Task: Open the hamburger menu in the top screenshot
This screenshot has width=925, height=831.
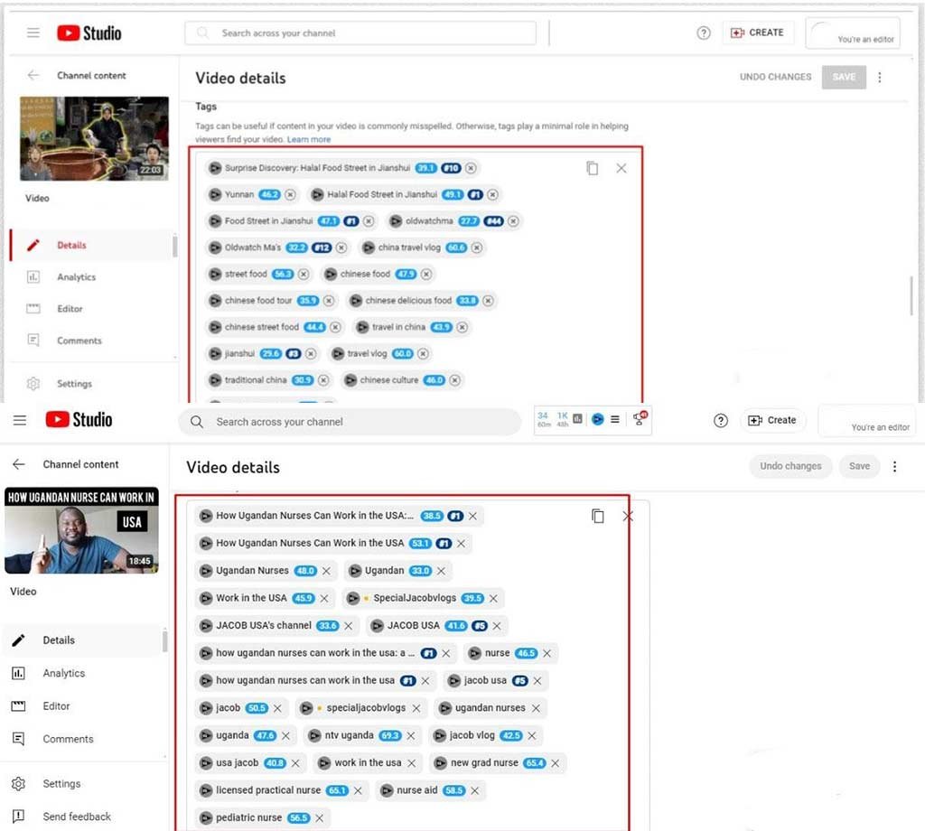Action: [x=33, y=33]
